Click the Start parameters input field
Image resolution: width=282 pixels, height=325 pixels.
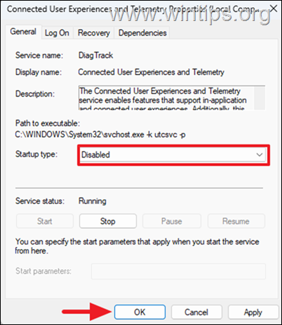(178, 271)
